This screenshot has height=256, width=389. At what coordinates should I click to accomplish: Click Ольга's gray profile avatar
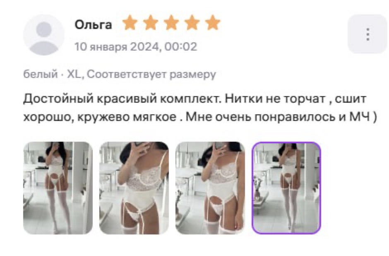coord(44,35)
